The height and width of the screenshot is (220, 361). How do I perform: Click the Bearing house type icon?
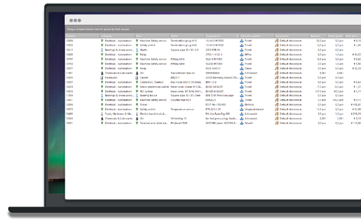[x=137, y=95]
